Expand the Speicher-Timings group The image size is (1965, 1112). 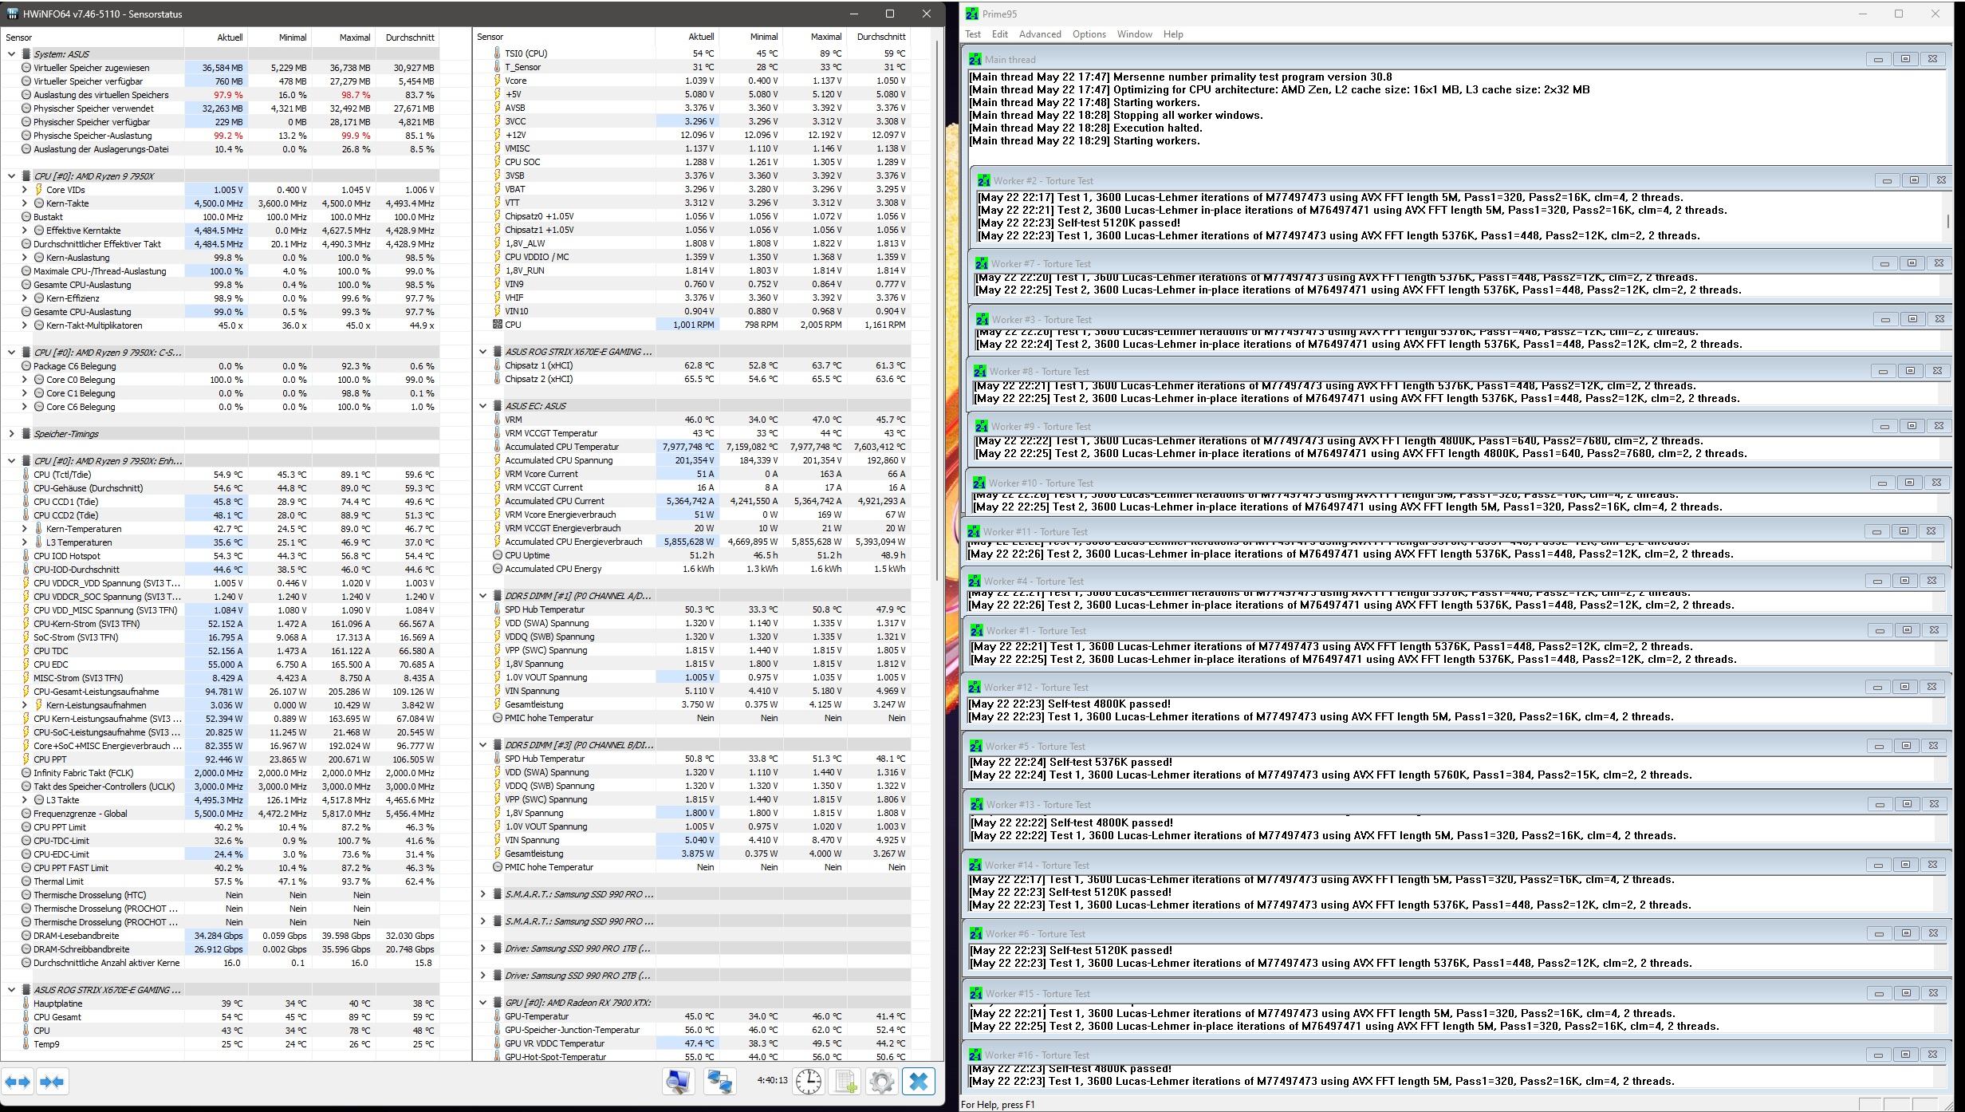point(11,434)
